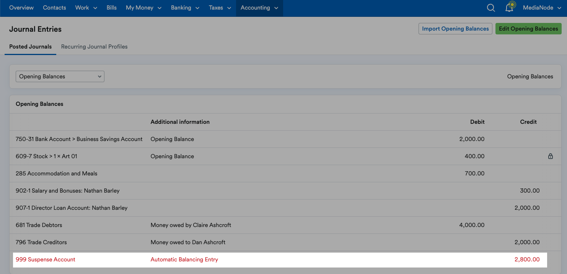The height and width of the screenshot is (274, 567).
Task: Switch to Recurring Journal Profiles tab
Action: click(94, 47)
